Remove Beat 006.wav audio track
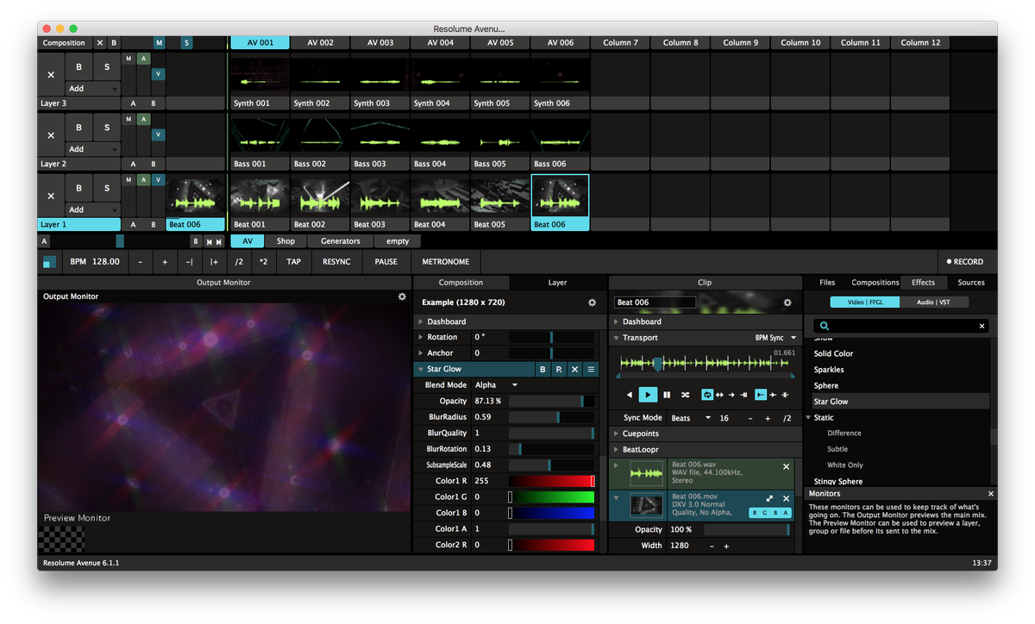 click(x=786, y=466)
